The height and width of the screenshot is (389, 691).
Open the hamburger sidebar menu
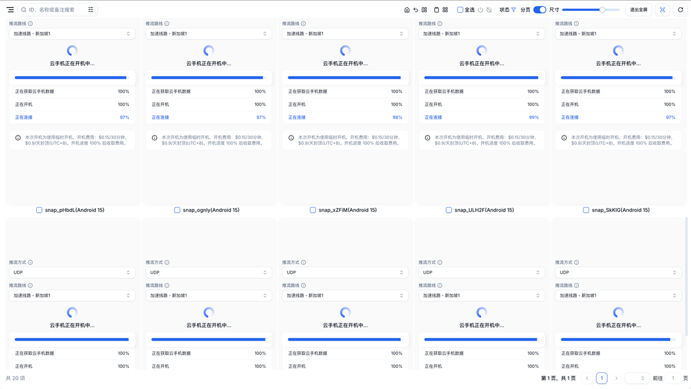pyautogui.click(x=10, y=10)
